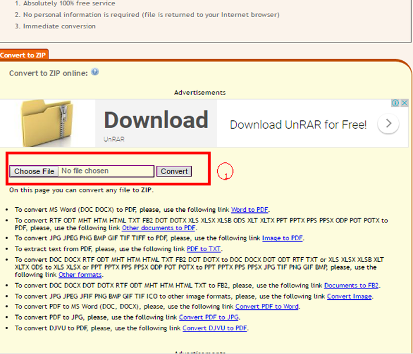The image size is (413, 354).
Task: Open the Word to PDF link
Action: point(250,209)
